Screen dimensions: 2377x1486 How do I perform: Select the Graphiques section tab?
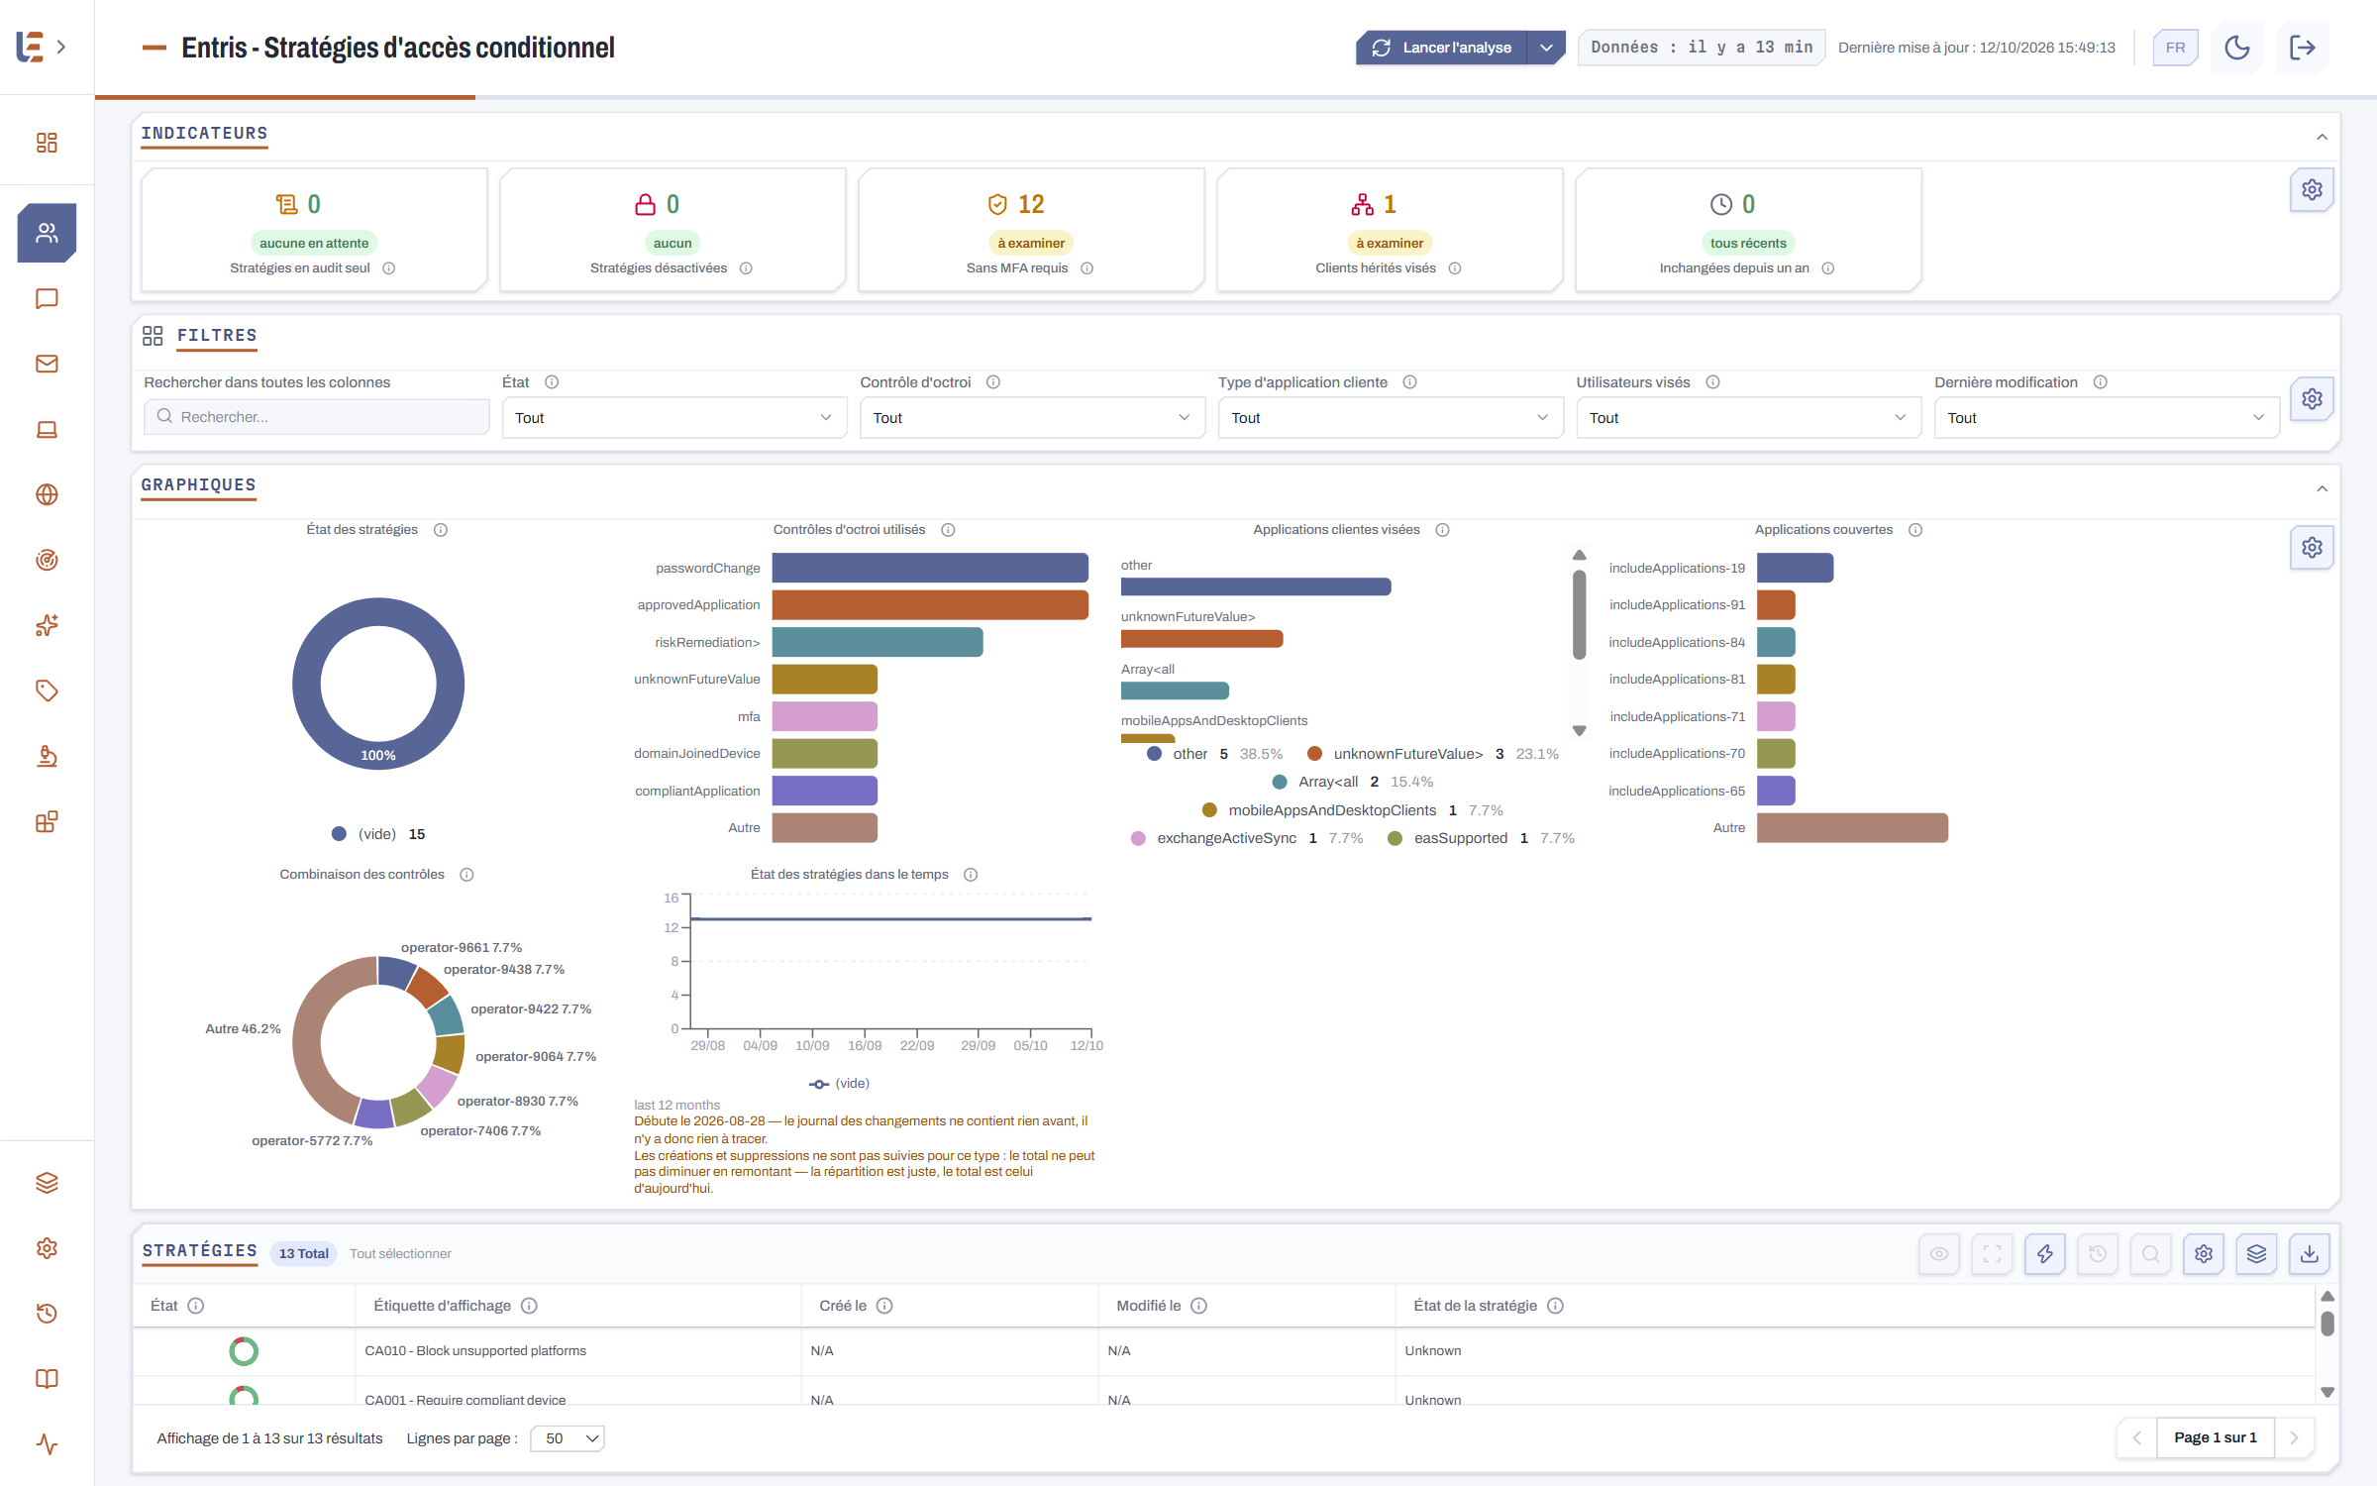click(x=198, y=485)
